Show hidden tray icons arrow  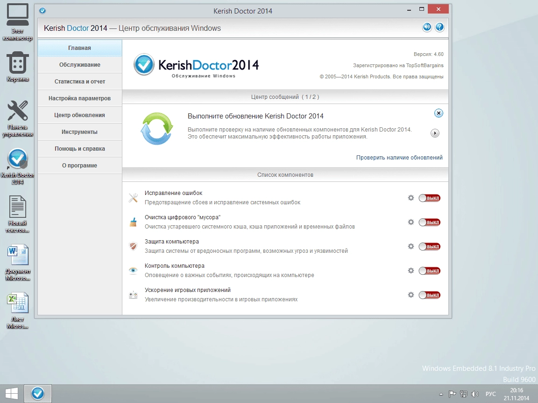click(x=441, y=395)
